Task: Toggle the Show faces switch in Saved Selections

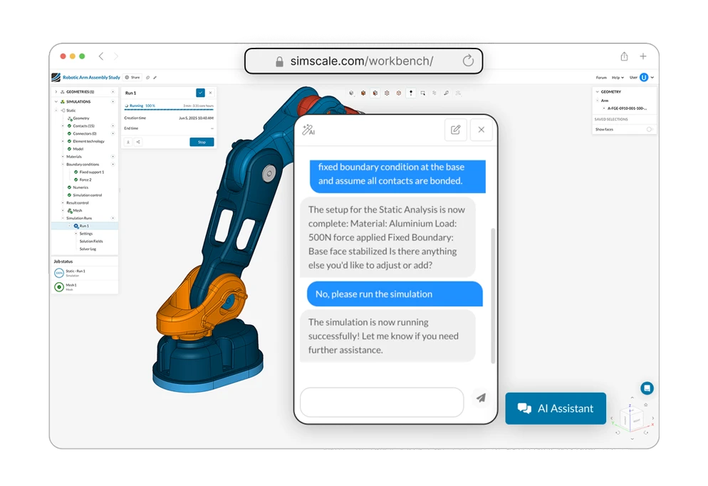Action: [x=650, y=129]
